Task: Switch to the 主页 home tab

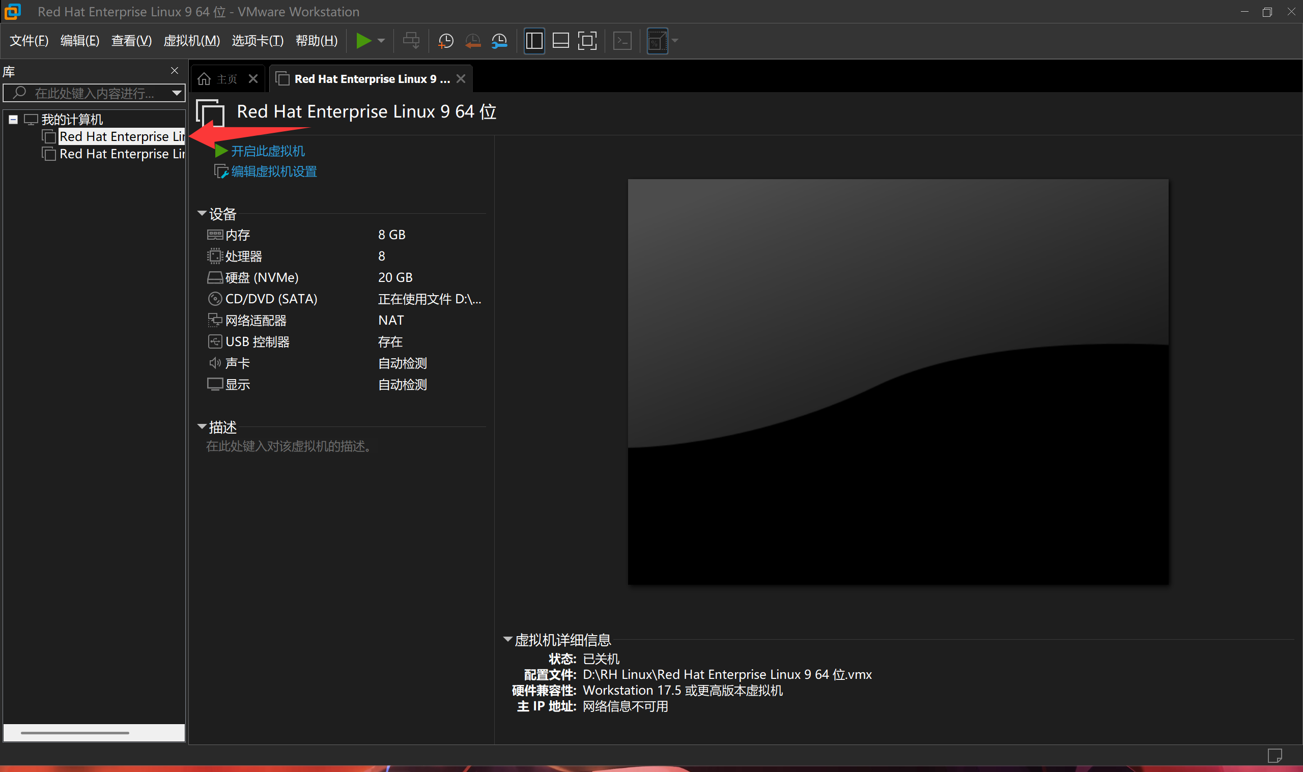Action: (x=227, y=78)
